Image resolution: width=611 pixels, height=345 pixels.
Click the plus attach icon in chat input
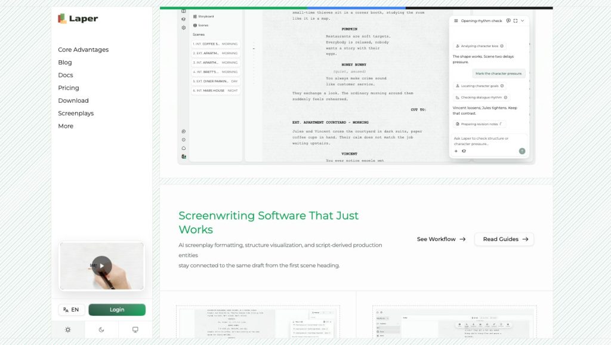click(x=456, y=151)
